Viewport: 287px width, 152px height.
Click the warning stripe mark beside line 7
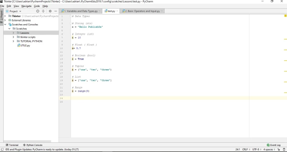[285, 39]
